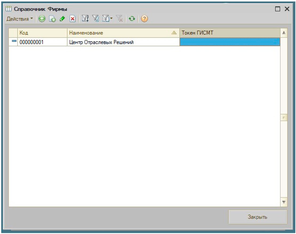Screen dimensions: 296x234
Task: Click the Add by copying icon
Action: [x=52, y=19]
